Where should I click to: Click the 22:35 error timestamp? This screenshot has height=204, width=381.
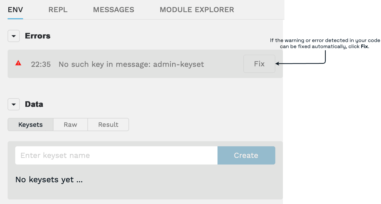[x=41, y=64]
